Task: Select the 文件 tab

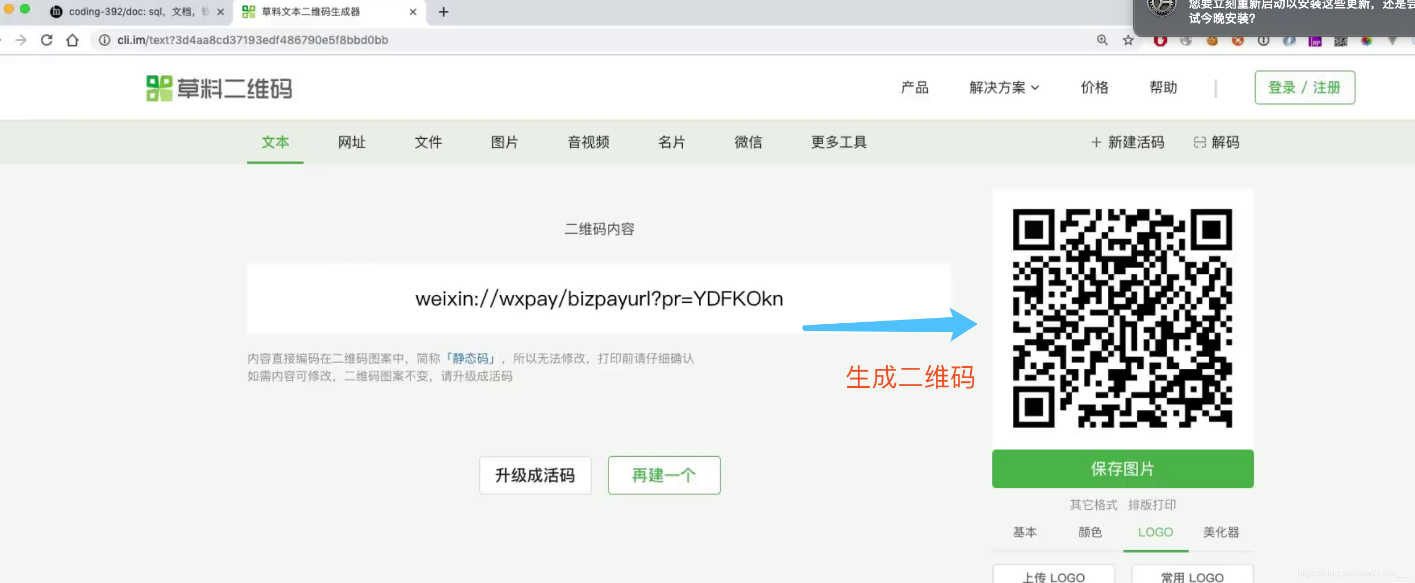Action: [x=428, y=142]
